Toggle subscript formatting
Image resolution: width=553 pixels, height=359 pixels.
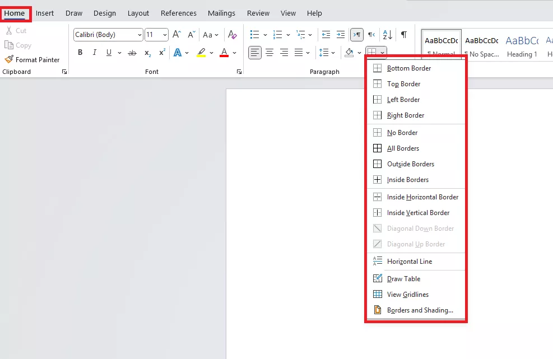[x=147, y=53]
